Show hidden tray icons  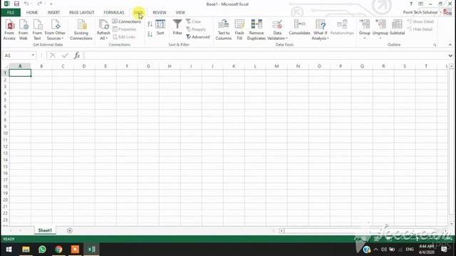(375, 250)
